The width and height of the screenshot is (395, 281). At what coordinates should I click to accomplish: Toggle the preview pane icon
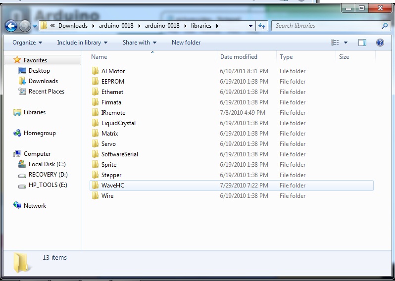pyautogui.click(x=362, y=43)
